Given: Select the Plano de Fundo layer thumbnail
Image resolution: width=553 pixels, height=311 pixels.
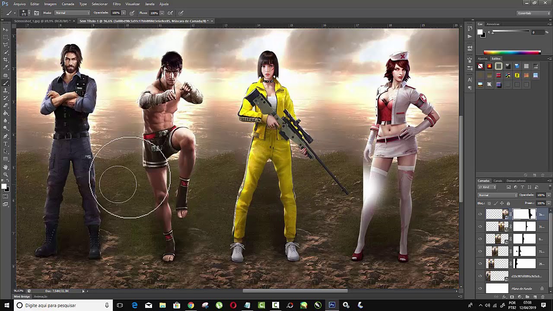Looking at the screenshot, I should pyautogui.click(x=497, y=289).
